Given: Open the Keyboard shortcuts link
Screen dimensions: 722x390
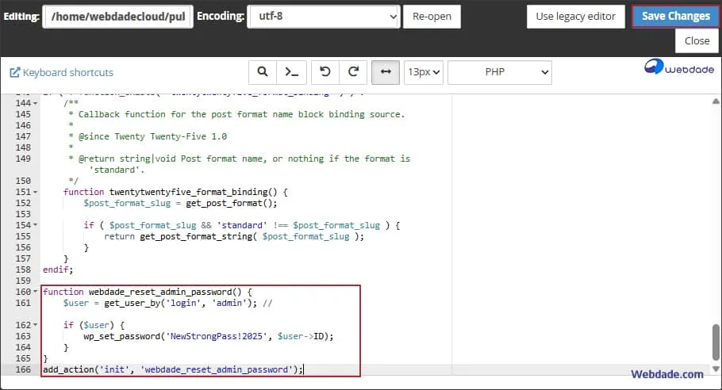Looking at the screenshot, I should point(67,73).
